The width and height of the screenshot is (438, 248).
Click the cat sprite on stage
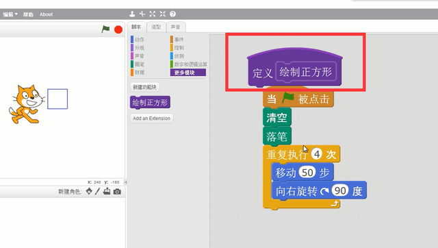coord(27,104)
